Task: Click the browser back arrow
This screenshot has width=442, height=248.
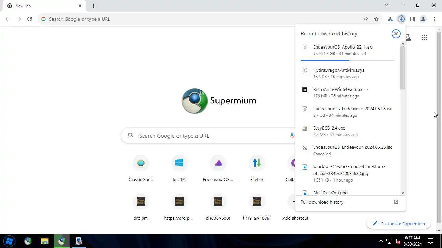Action: [x=8, y=19]
